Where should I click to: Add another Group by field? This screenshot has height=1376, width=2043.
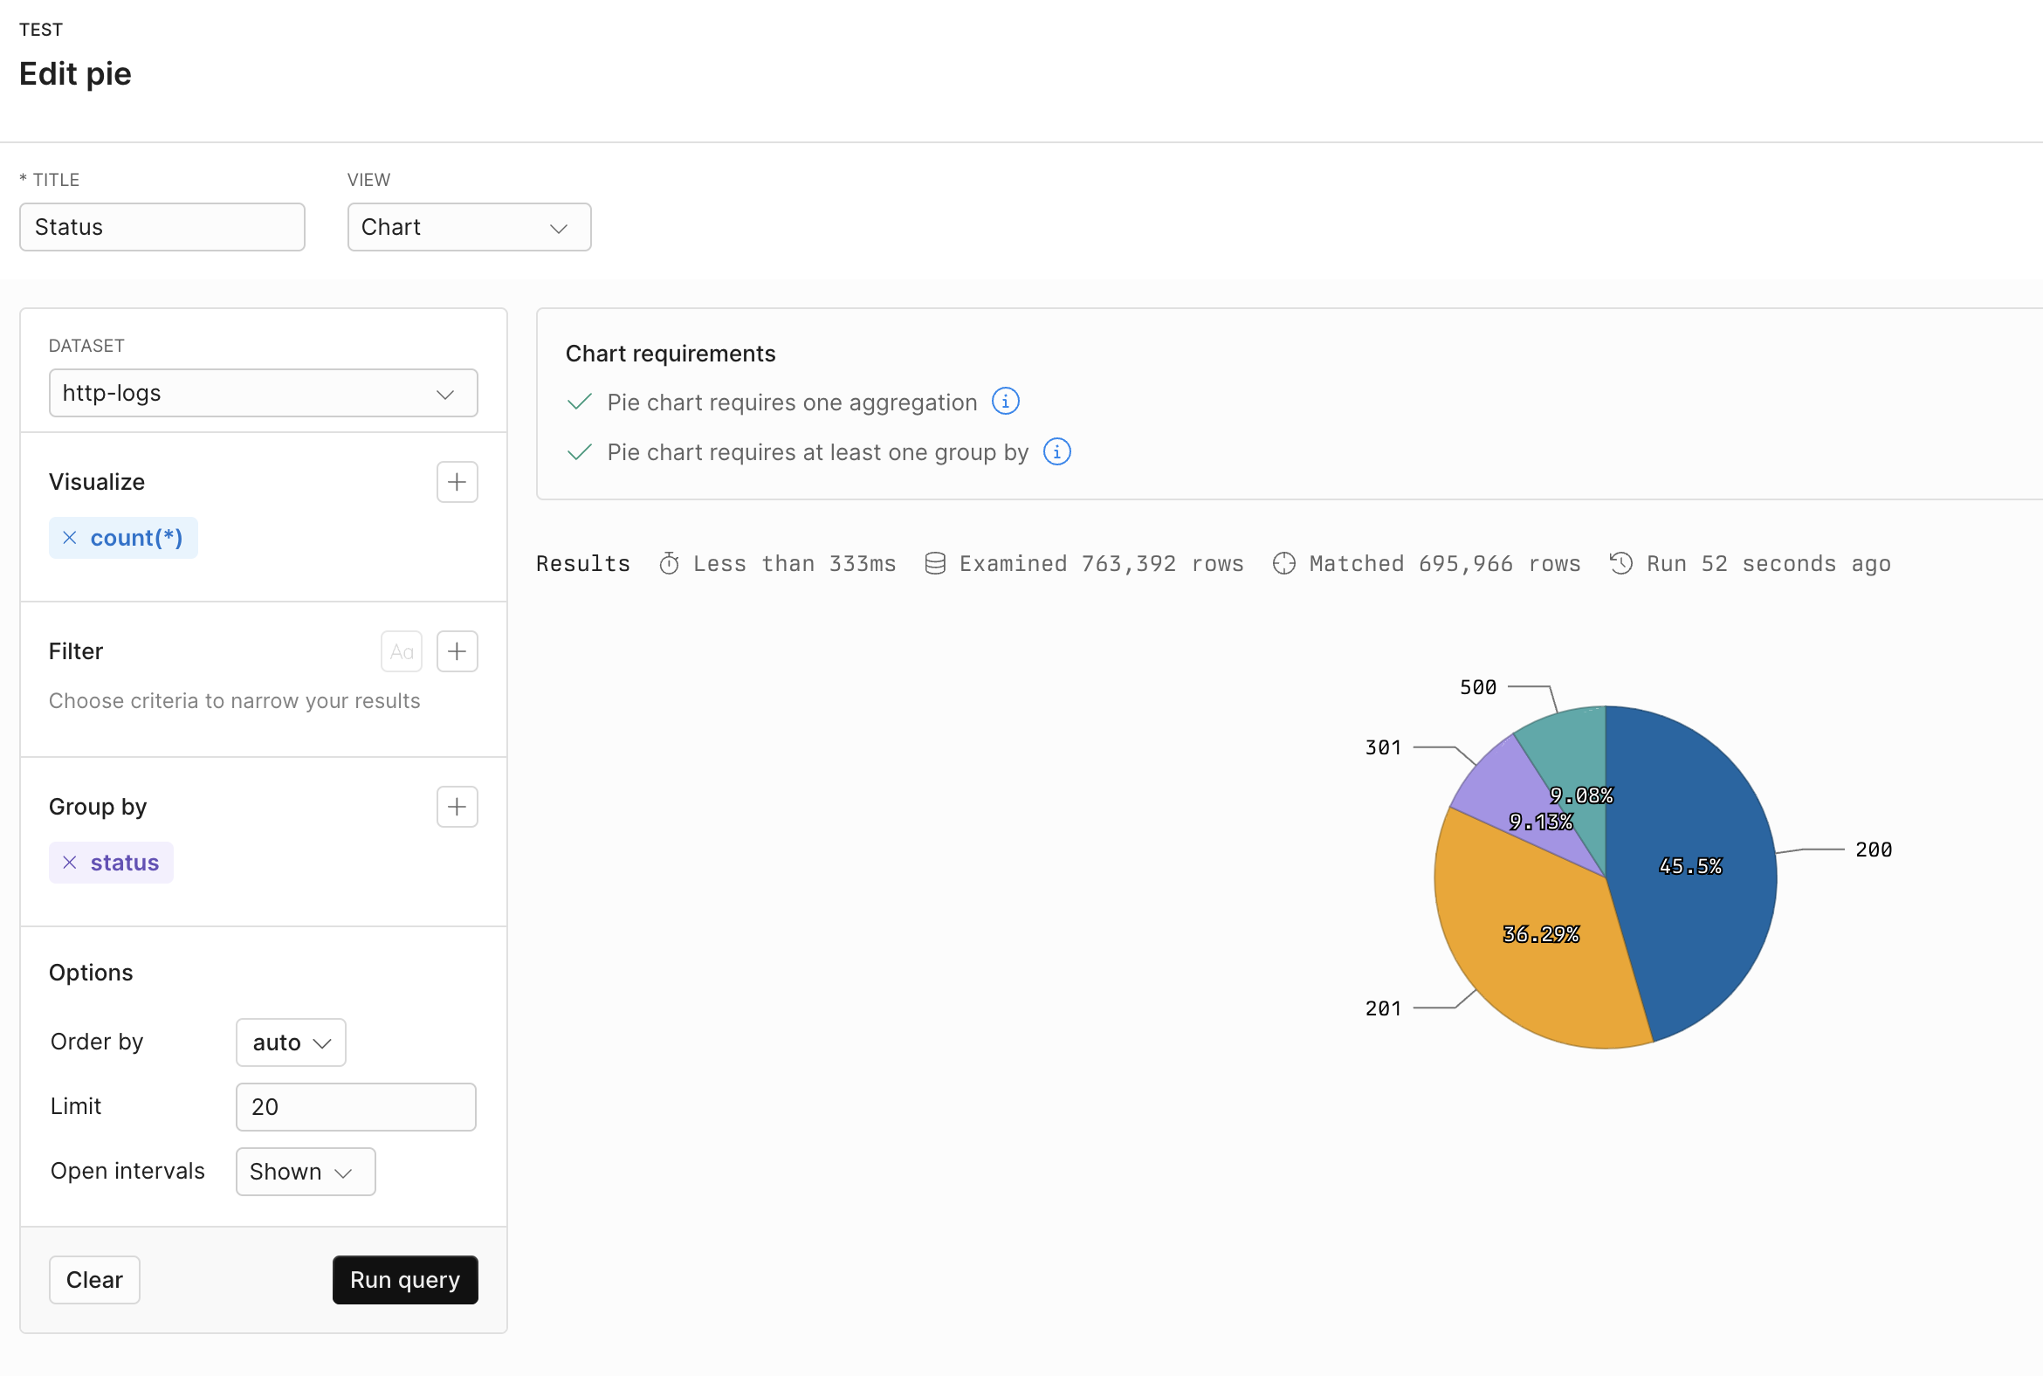pyautogui.click(x=457, y=806)
